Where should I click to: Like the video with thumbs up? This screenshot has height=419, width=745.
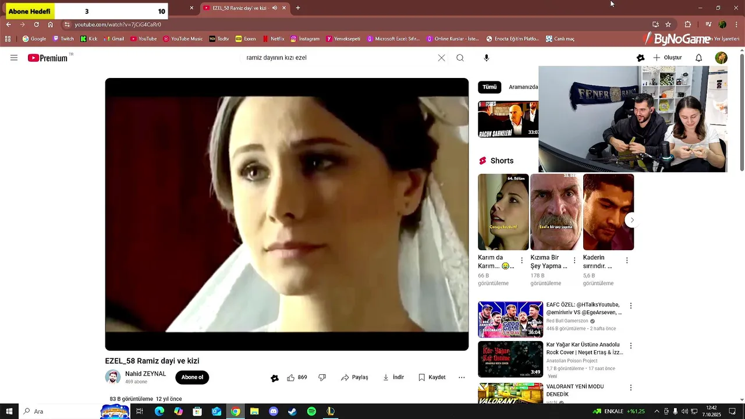(x=297, y=378)
